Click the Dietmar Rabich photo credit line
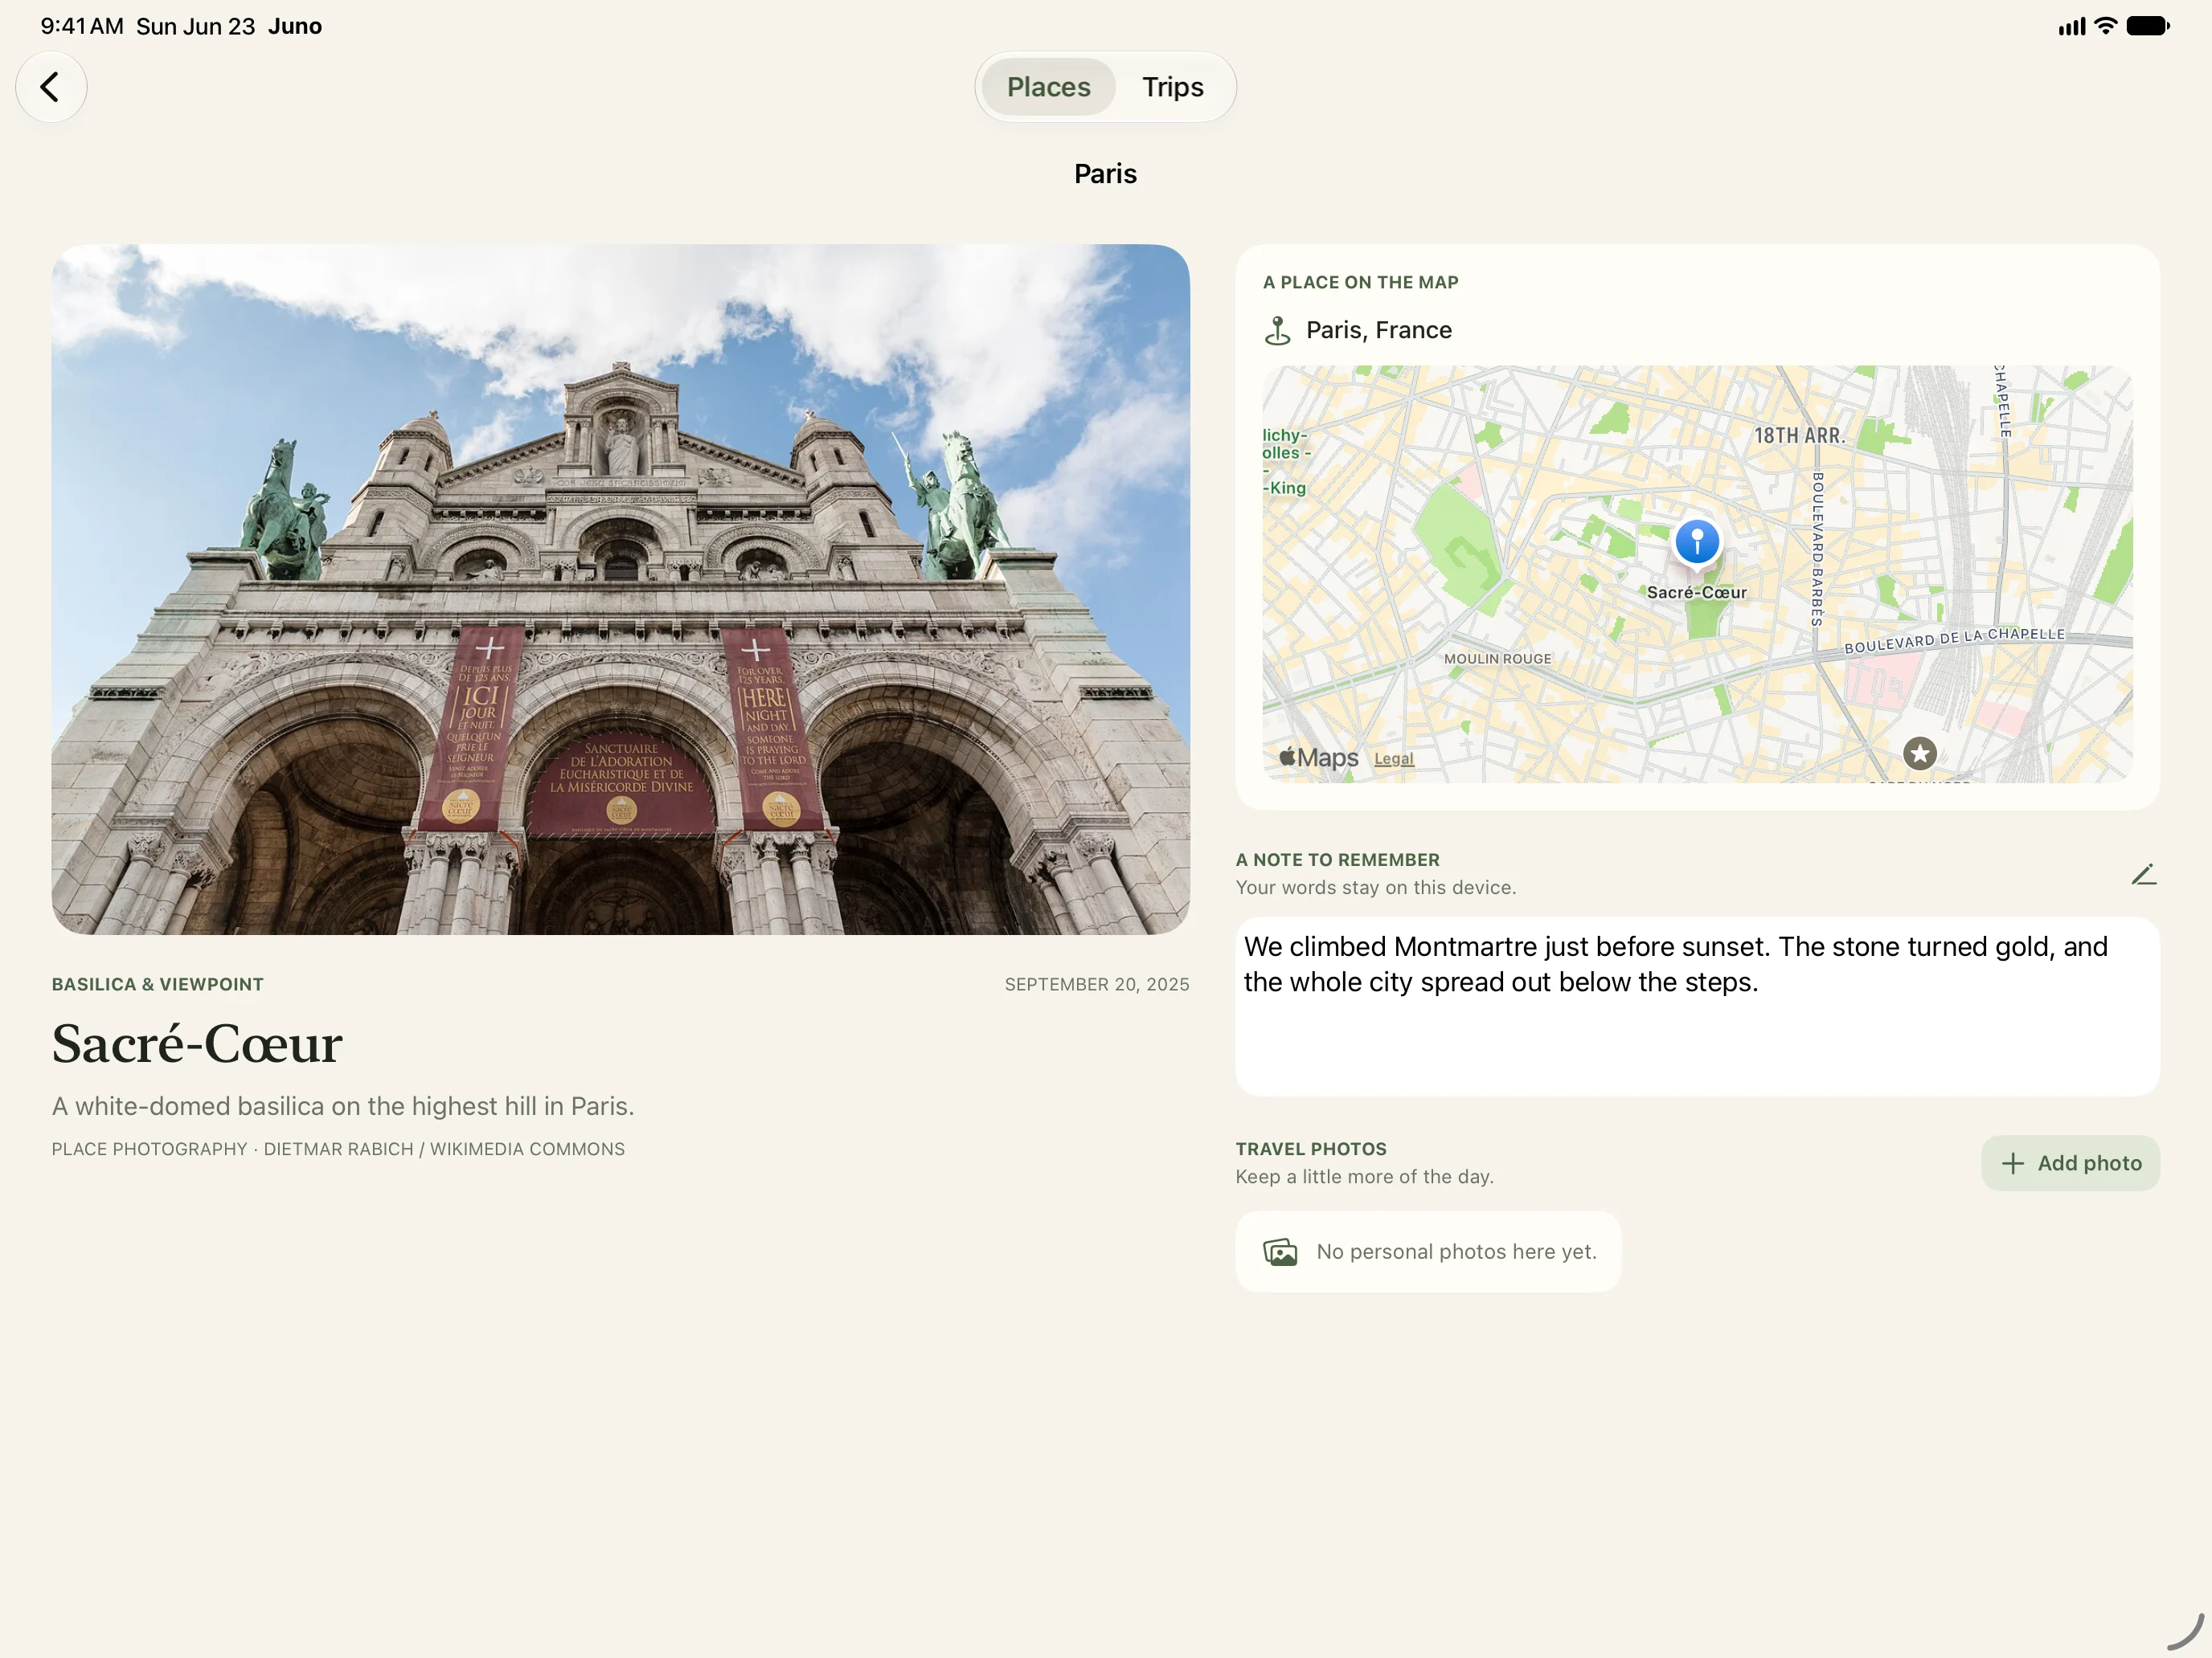The width and height of the screenshot is (2212, 1658). pos(338,1150)
